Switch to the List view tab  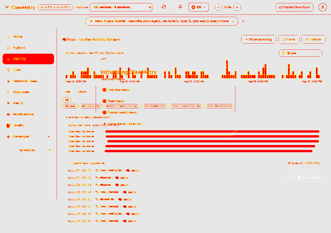click(x=68, y=92)
